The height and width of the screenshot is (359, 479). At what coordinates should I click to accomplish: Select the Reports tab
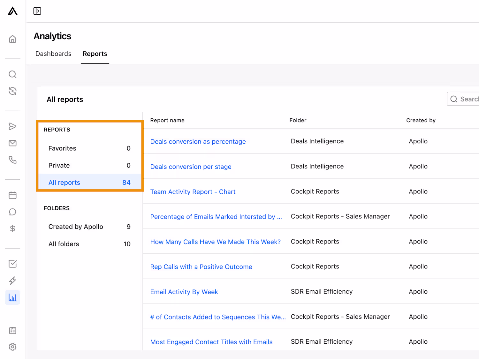95,54
